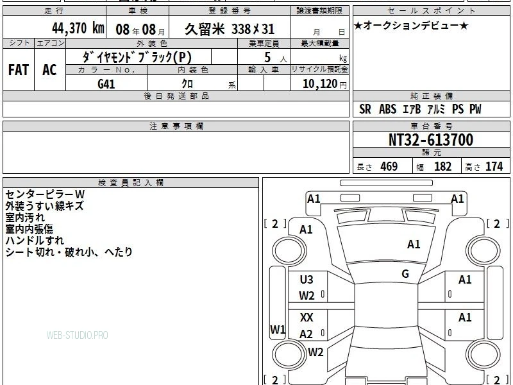Click the note シート切れ・破れ小、へたり
Image resolution: width=513 pixels, height=385 pixels.
tap(69, 252)
